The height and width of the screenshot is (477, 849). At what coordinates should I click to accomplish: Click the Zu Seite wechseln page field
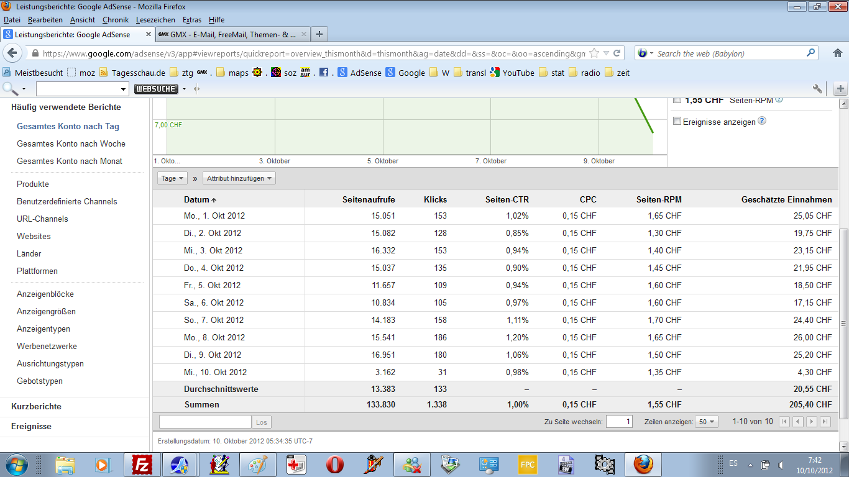tap(619, 422)
